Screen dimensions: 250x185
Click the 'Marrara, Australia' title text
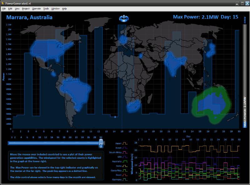tap(29, 17)
